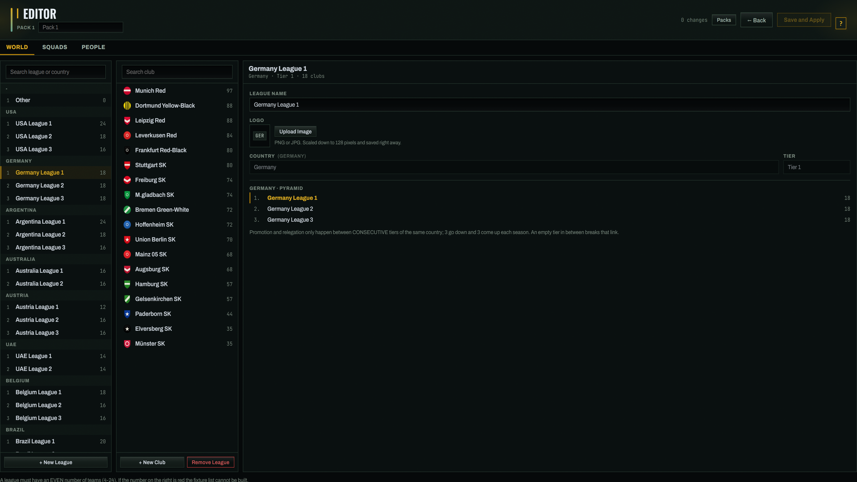Click the M.gladbach SK green crest
857x482 pixels.
[127, 195]
